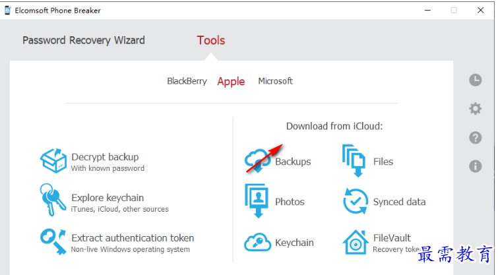The width and height of the screenshot is (498, 275).
Task: Switch to the Microsoft section
Action: (275, 81)
